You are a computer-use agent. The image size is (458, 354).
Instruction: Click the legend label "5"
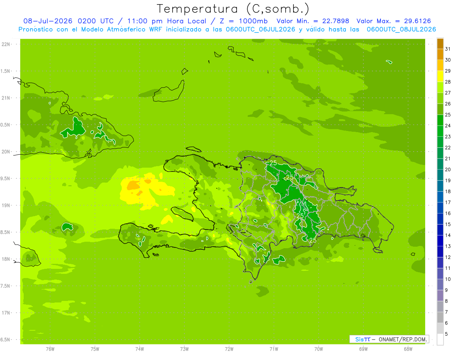[x=447, y=334]
